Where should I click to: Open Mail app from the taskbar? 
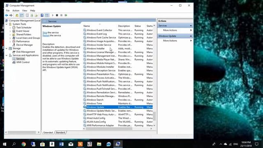(x=71, y=144)
